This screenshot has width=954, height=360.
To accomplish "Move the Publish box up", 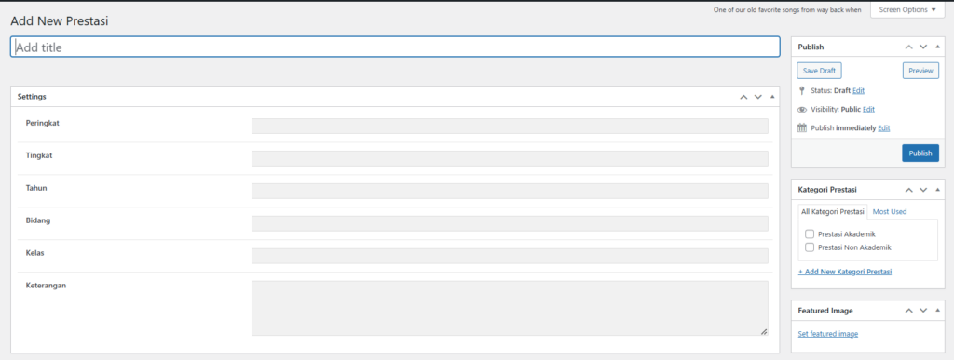I will [x=909, y=47].
